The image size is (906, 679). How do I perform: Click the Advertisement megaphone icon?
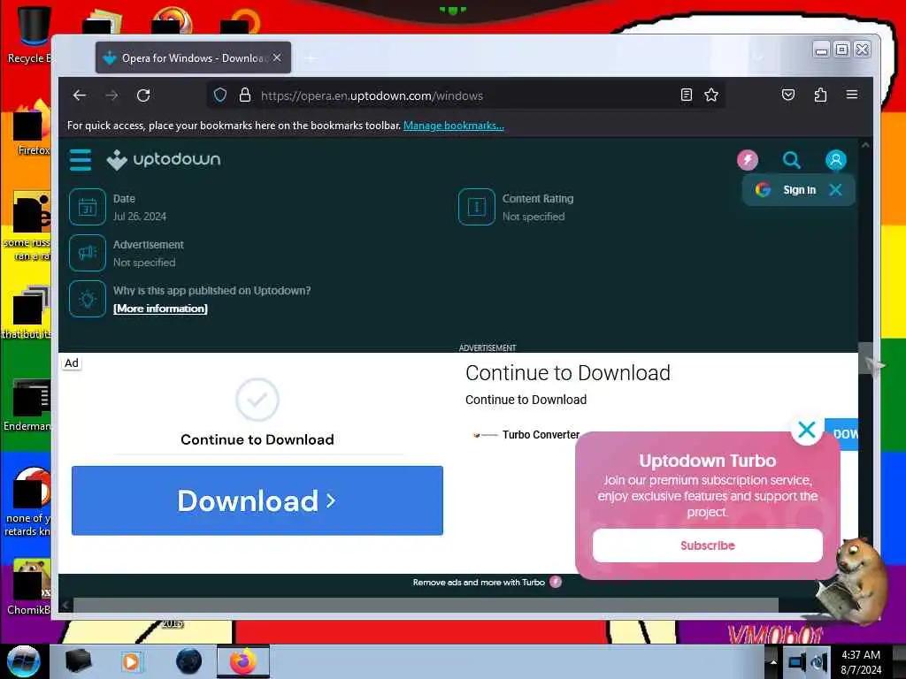click(x=88, y=253)
